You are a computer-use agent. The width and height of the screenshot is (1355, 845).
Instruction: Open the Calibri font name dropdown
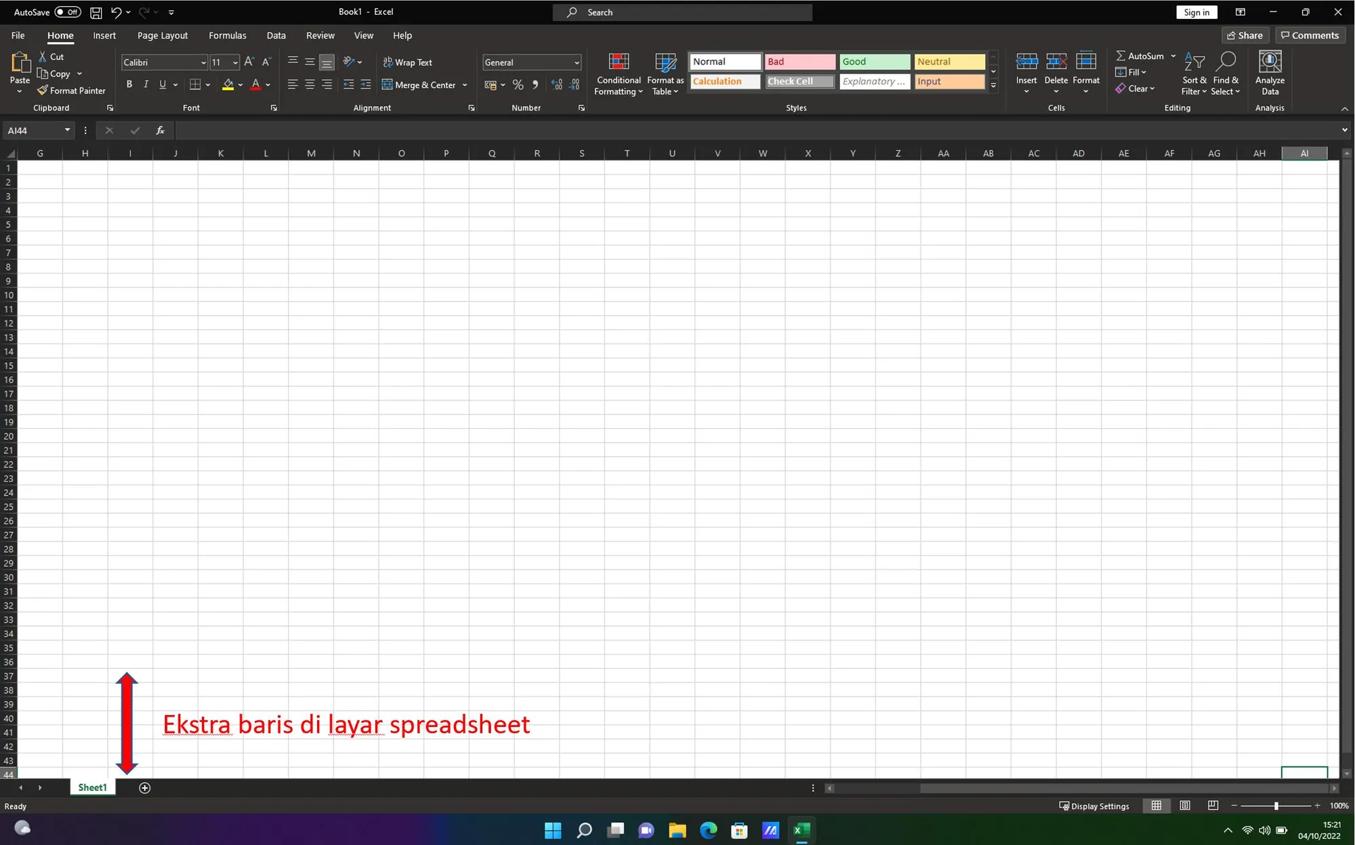203,62
